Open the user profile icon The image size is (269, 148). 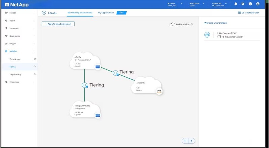[258, 4]
